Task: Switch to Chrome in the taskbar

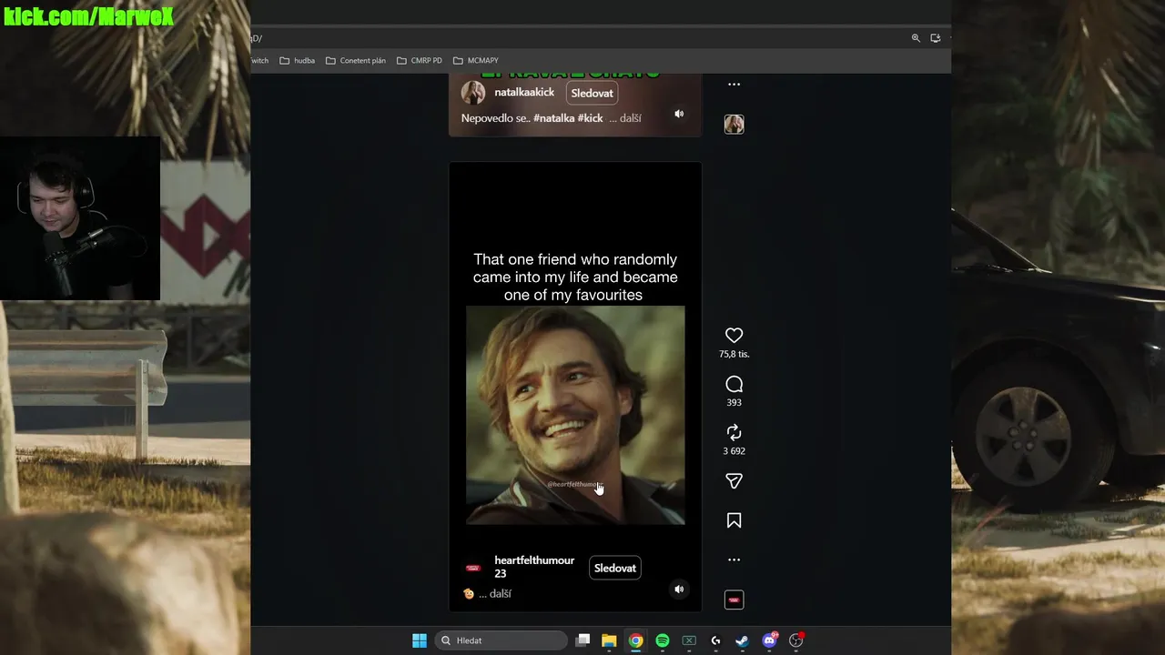Action: click(635, 640)
